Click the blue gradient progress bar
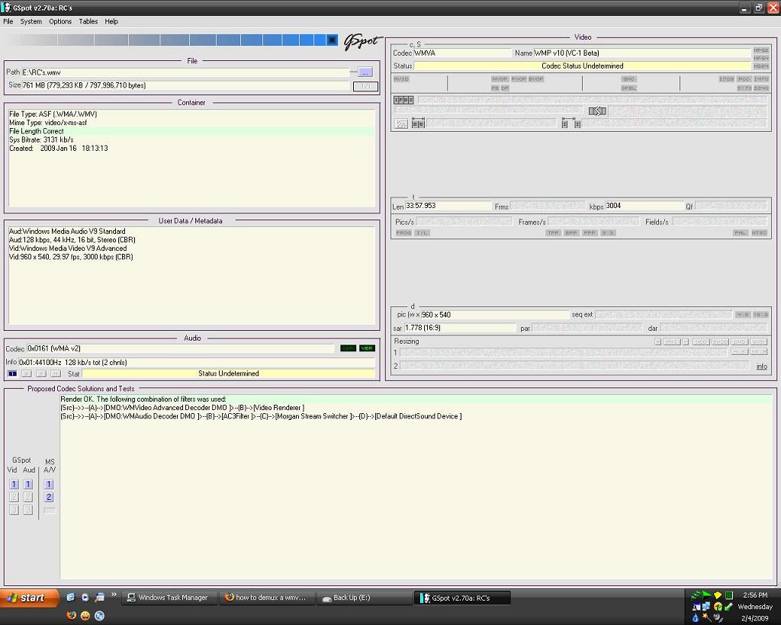Viewport: 781px width, 625px height. tap(171, 40)
